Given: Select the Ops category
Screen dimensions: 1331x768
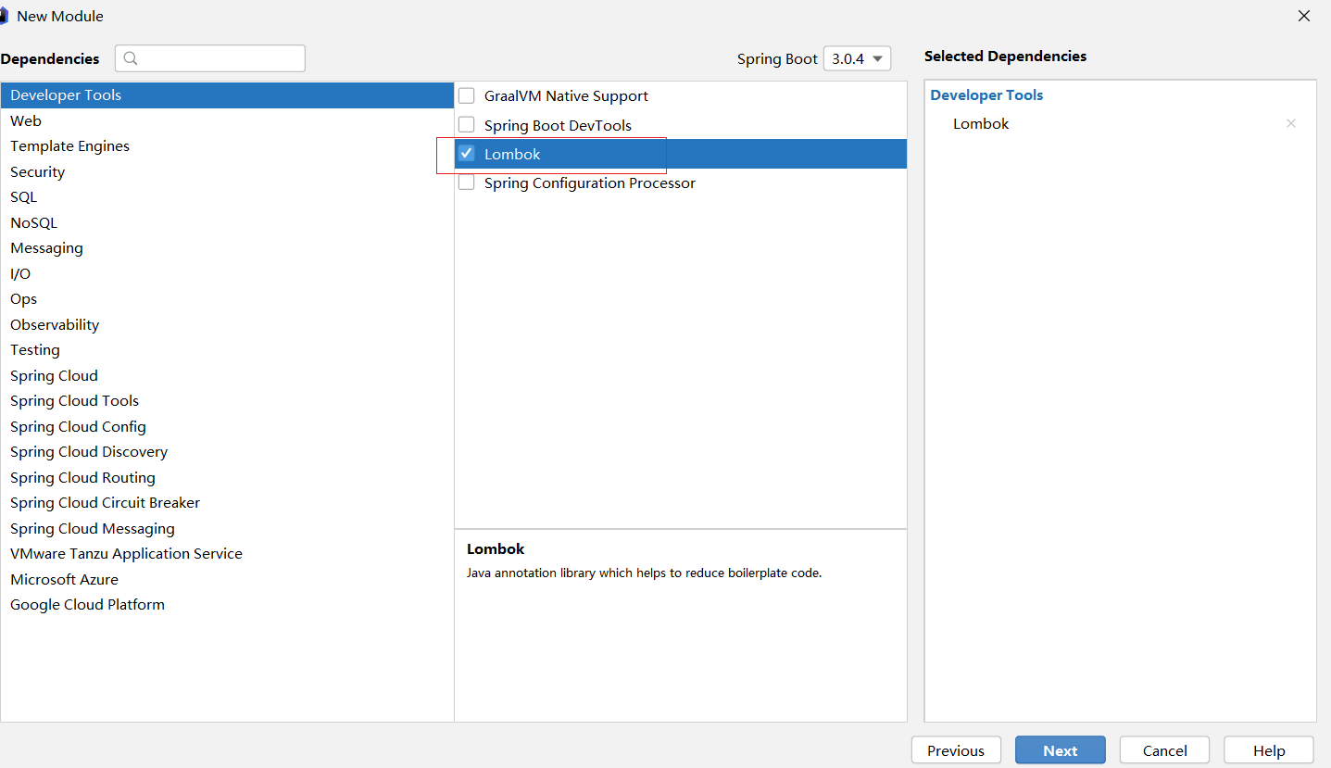Looking at the screenshot, I should 227,299.
